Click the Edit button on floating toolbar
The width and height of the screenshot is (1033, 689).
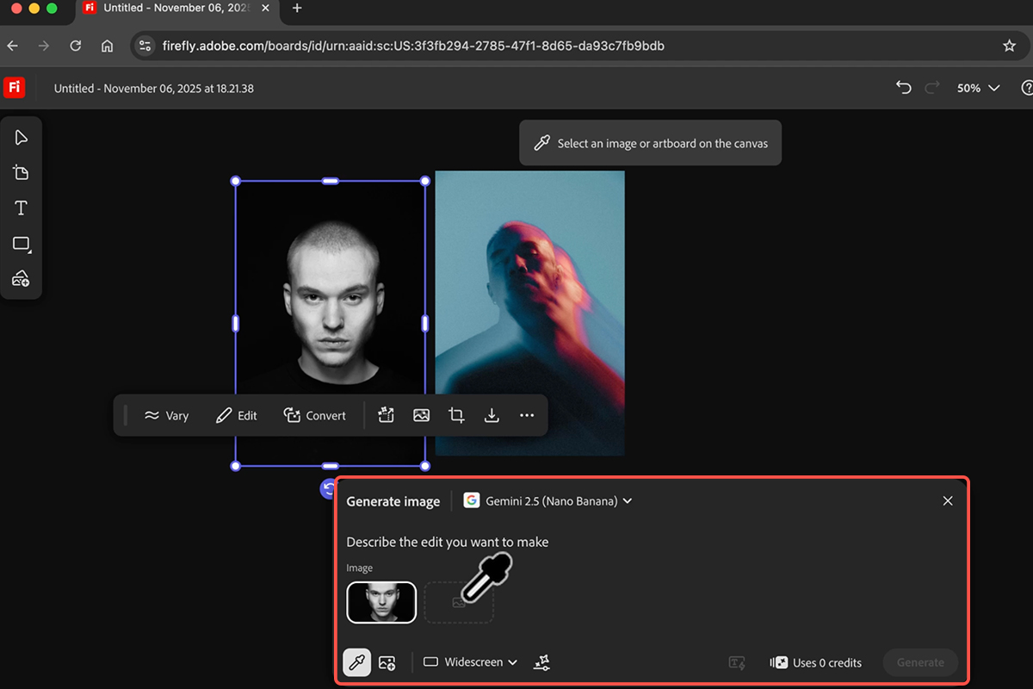[x=237, y=415]
